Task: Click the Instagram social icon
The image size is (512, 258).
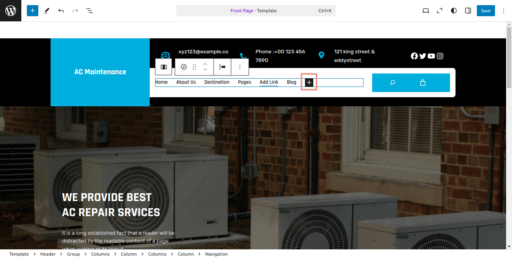Action: click(x=440, y=56)
